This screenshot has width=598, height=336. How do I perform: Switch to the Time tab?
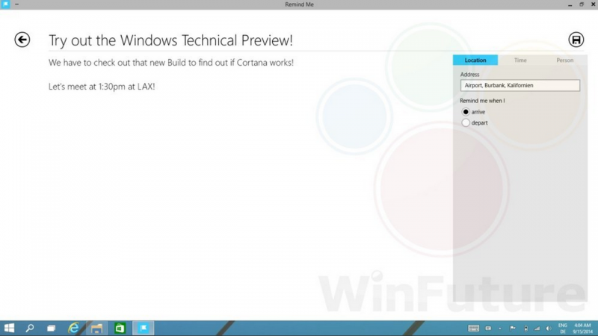(x=520, y=60)
